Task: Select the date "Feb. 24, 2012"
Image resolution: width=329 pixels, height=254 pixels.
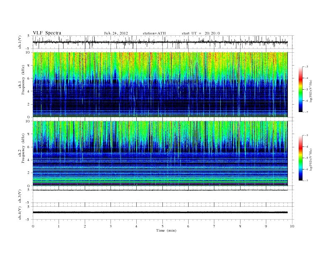Action: point(116,33)
